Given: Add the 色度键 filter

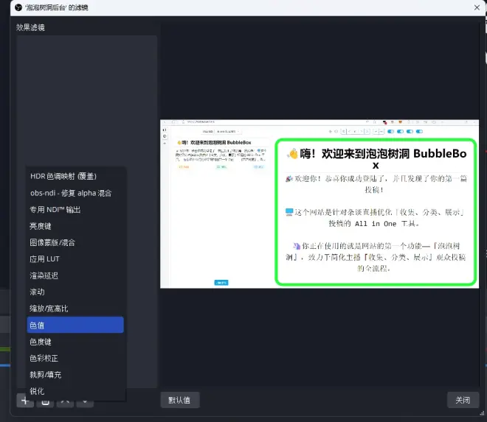Looking at the screenshot, I should pos(75,342).
